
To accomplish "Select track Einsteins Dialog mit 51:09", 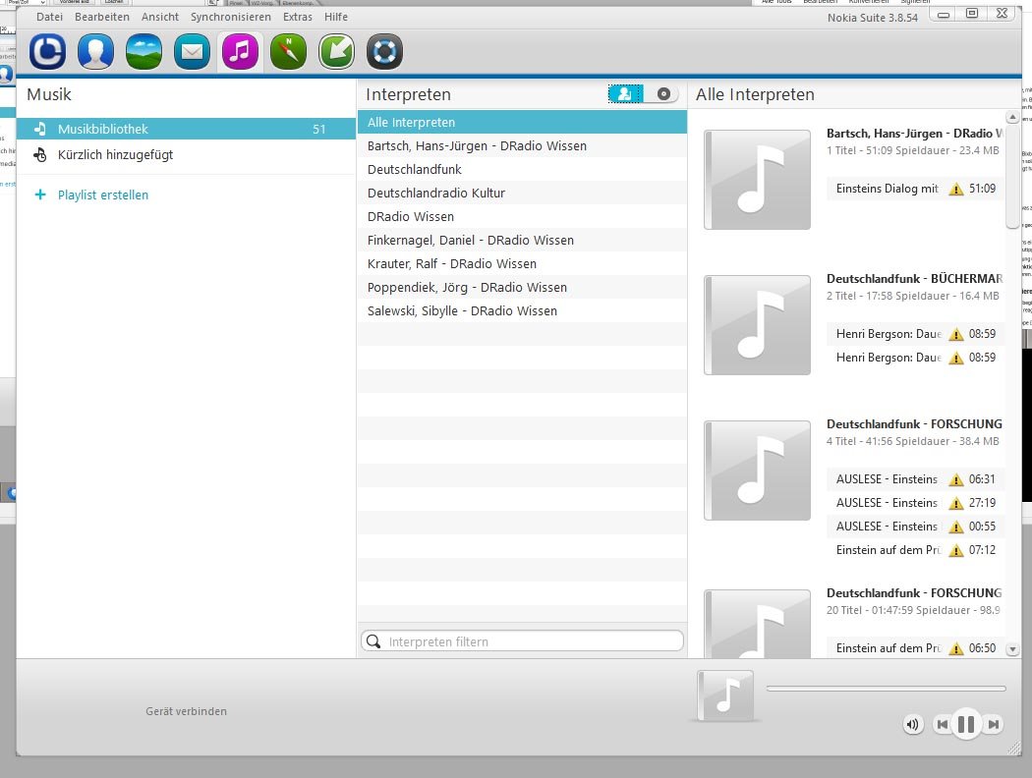I will (x=915, y=189).
